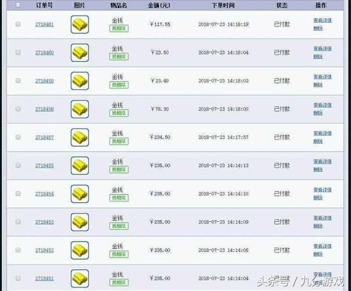Image resolution: width=351 pixels, height=291 pixels.
Task: Open order number link 2718454
Action: coord(44,194)
